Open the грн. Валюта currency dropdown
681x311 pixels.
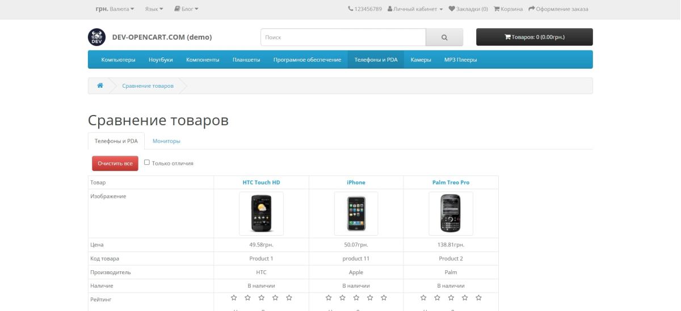coord(114,9)
